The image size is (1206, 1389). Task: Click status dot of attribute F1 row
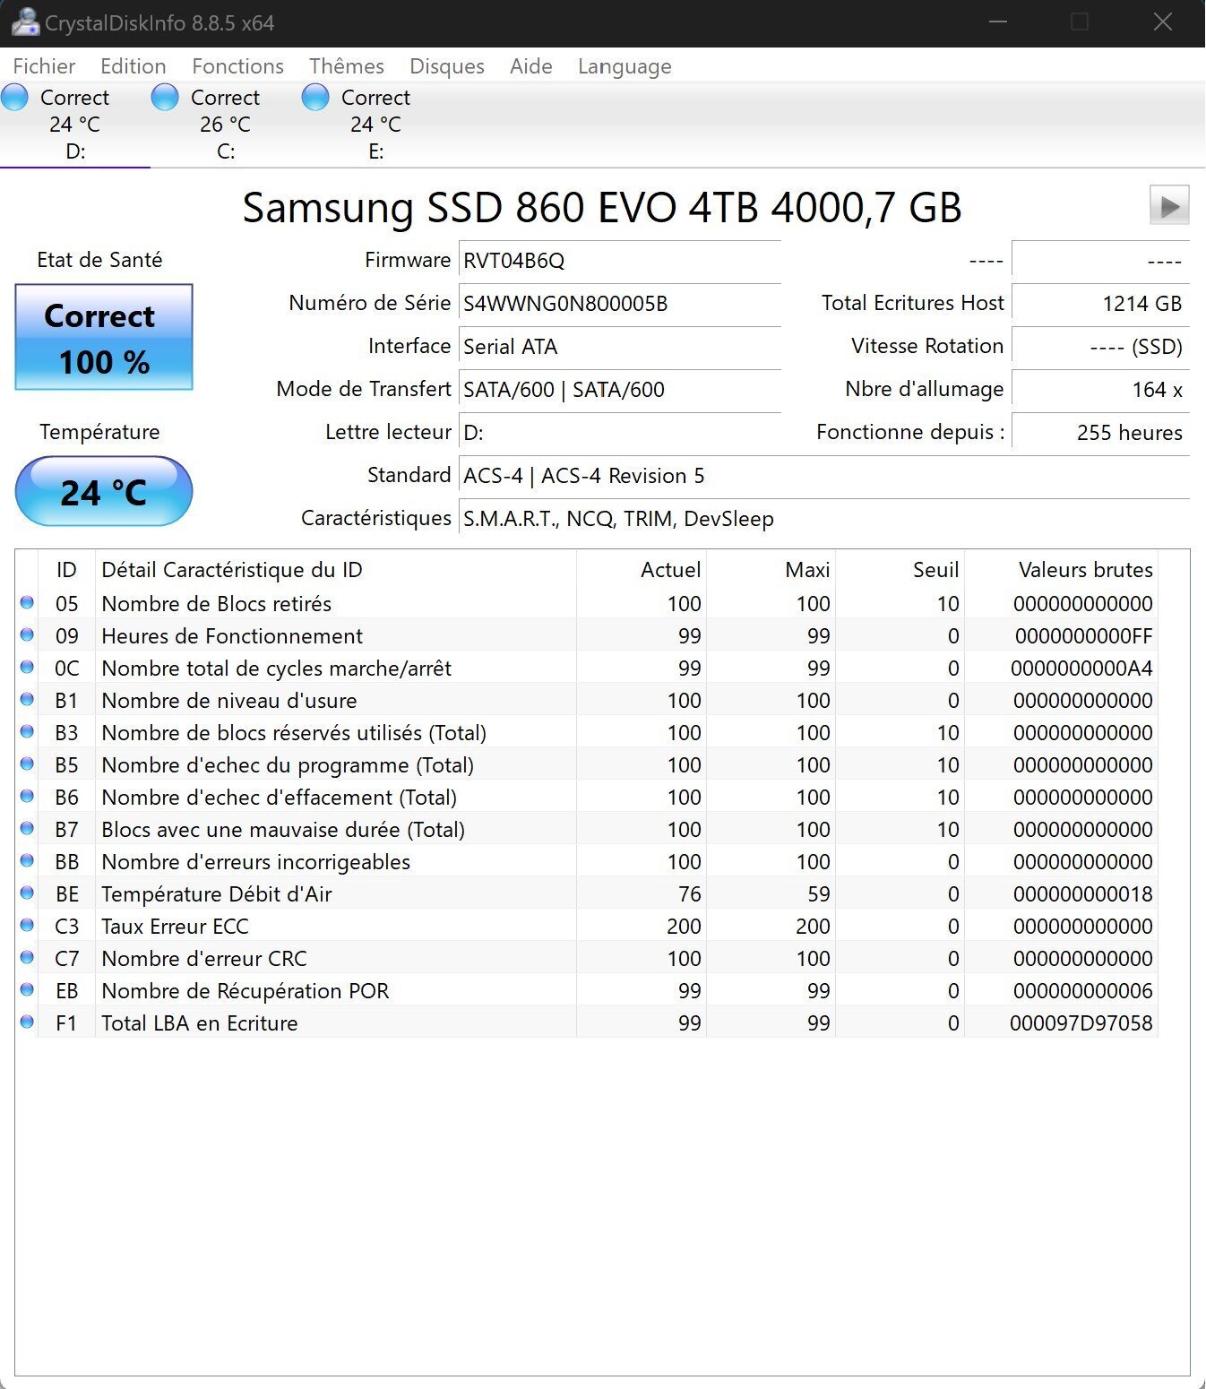coord(27,1022)
